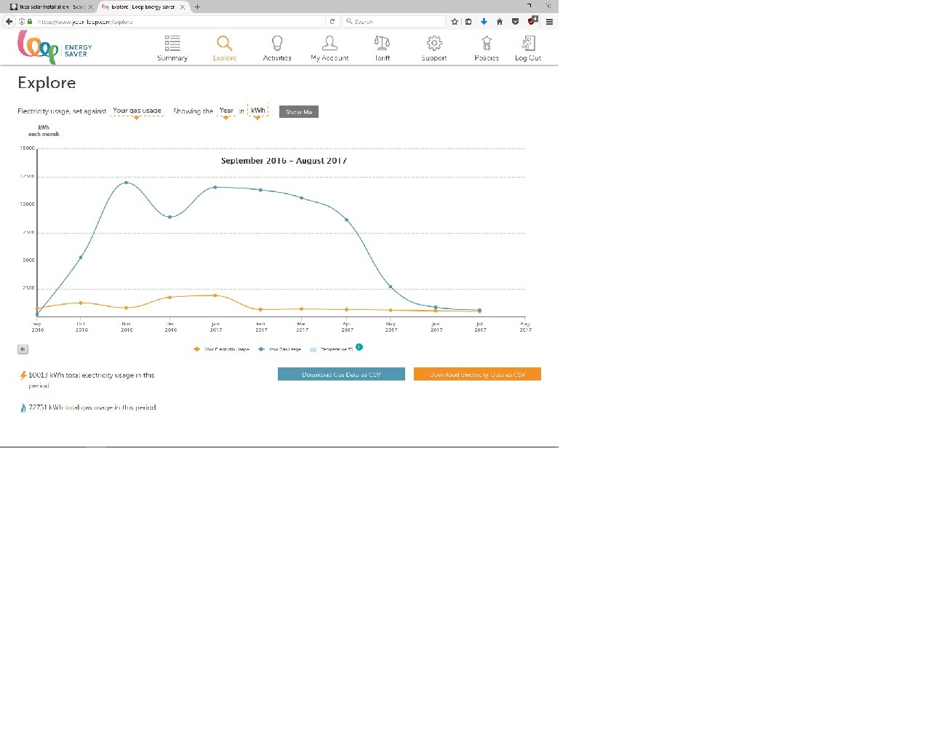Open the kWh units dropdown
The height and width of the screenshot is (745, 931).
[257, 111]
